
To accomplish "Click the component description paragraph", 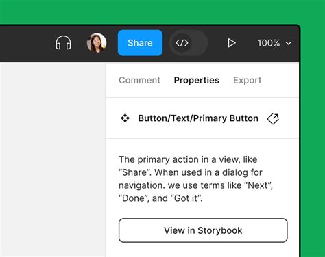I will (x=196, y=178).
